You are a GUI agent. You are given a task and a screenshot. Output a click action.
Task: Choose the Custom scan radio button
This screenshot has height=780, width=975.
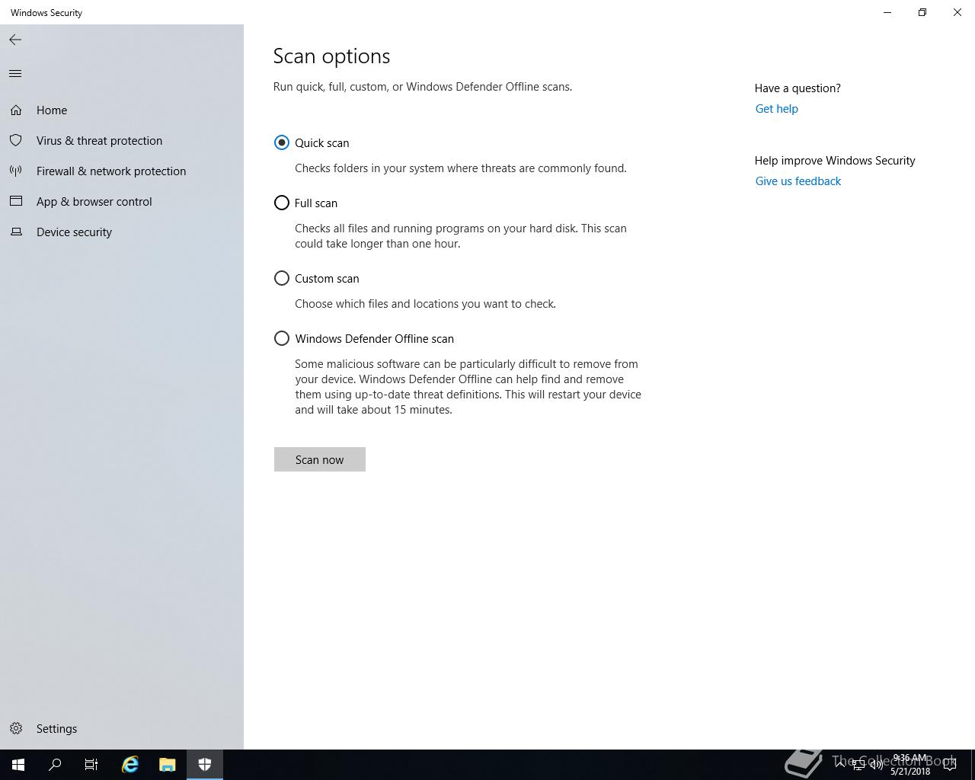(282, 278)
